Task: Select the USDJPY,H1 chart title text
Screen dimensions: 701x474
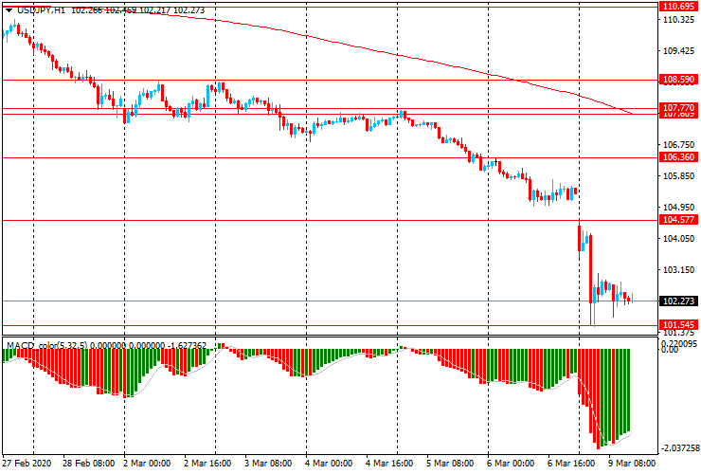Action: point(41,10)
